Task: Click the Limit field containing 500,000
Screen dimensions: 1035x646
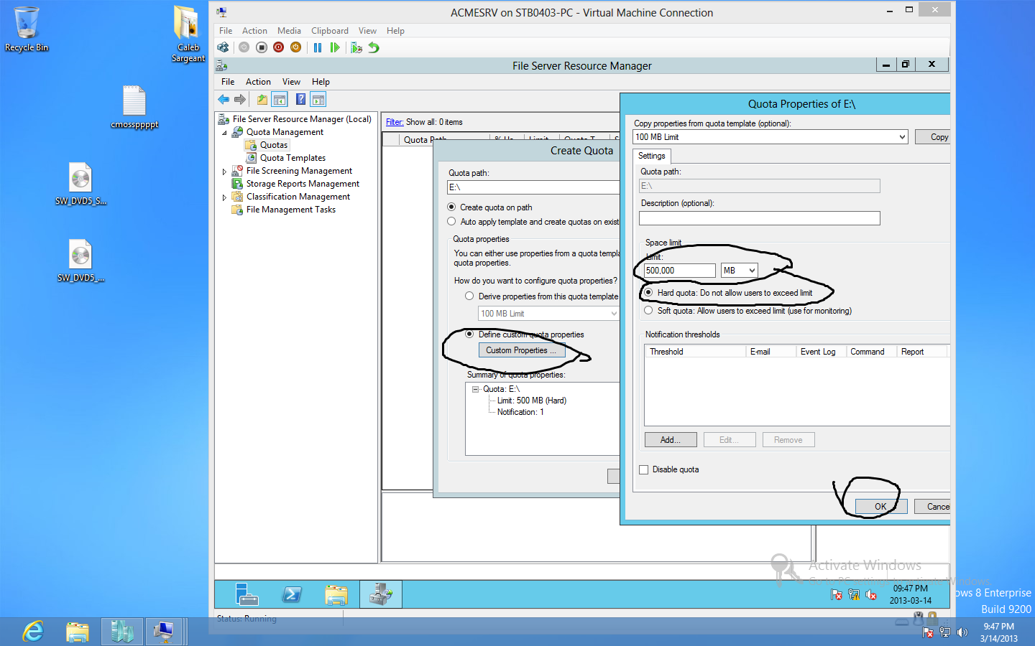Action: (679, 271)
